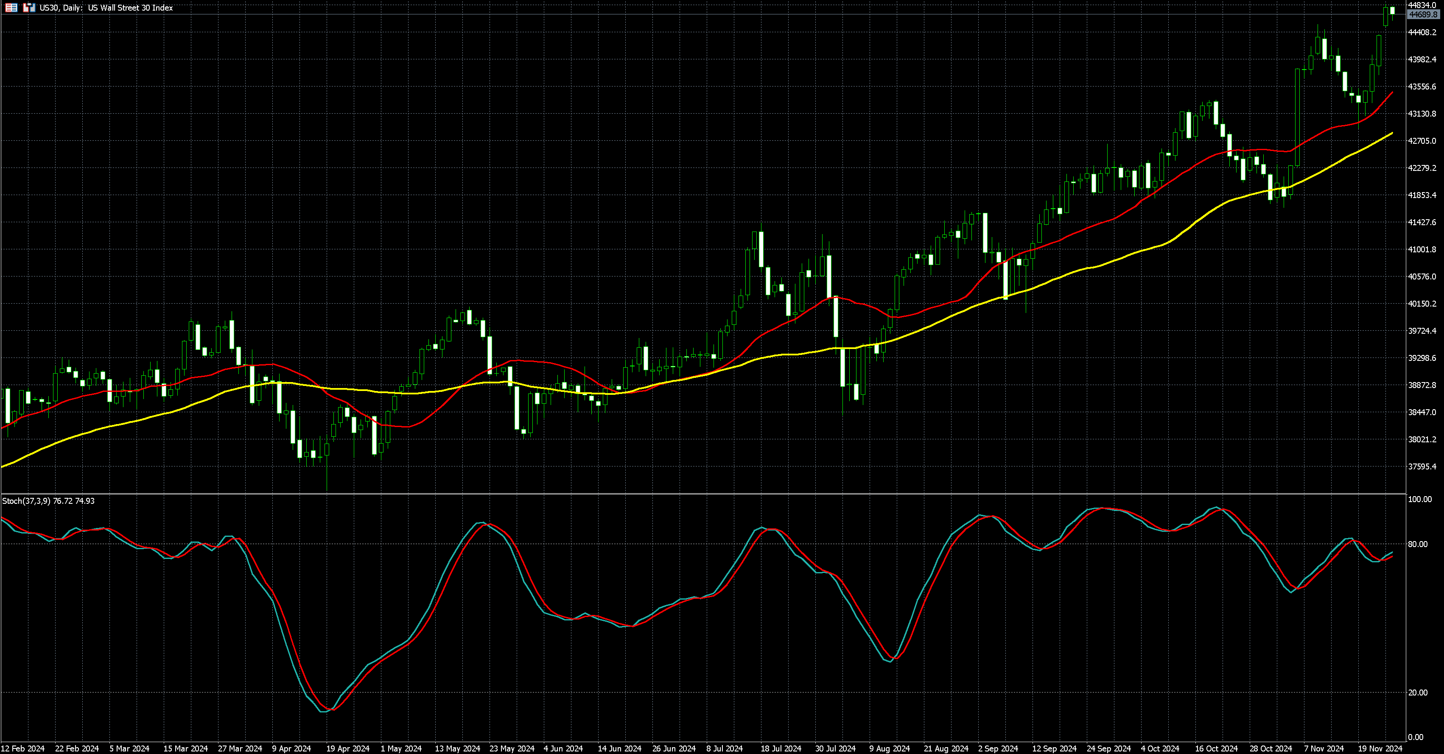Click the 24 Sep 2024 date label

coord(1108,748)
